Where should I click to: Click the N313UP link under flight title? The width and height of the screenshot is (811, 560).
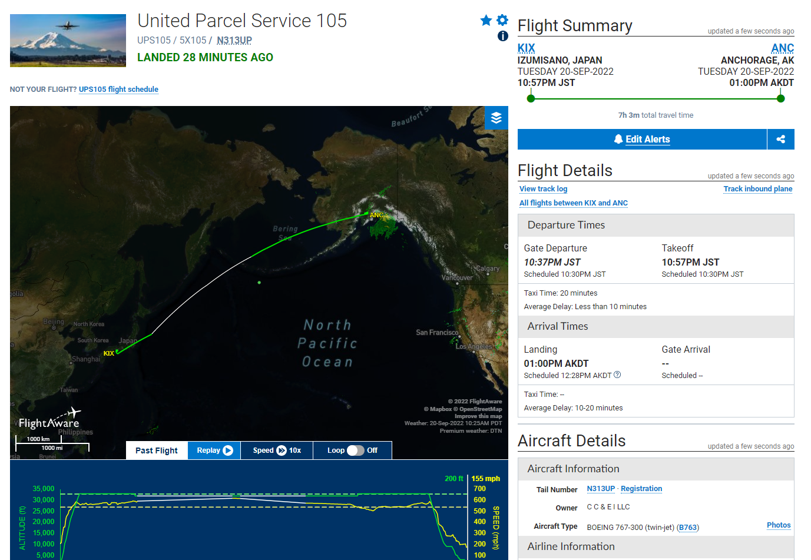234,40
